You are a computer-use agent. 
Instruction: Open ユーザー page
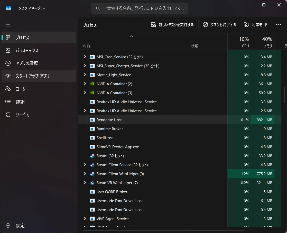pos(39,89)
